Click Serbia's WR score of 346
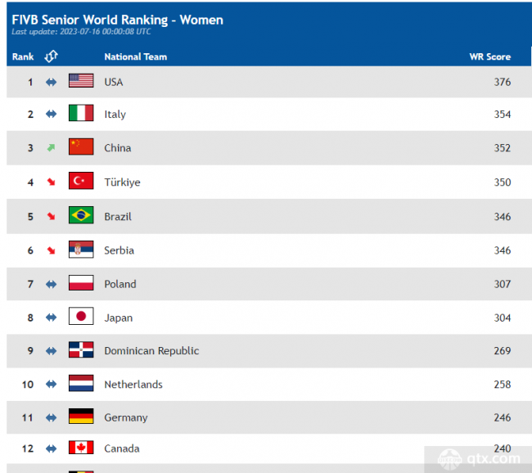 tap(502, 250)
